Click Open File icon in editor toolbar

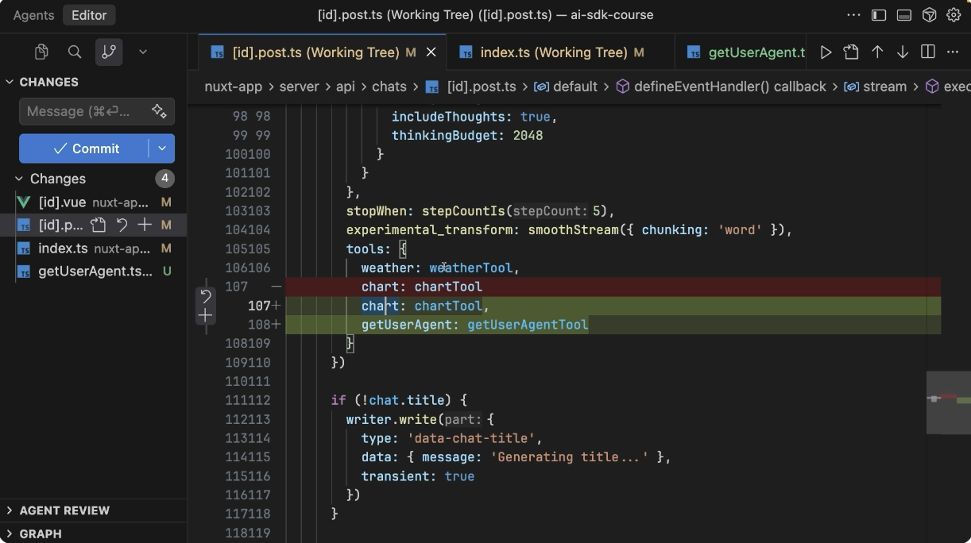click(x=851, y=52)
